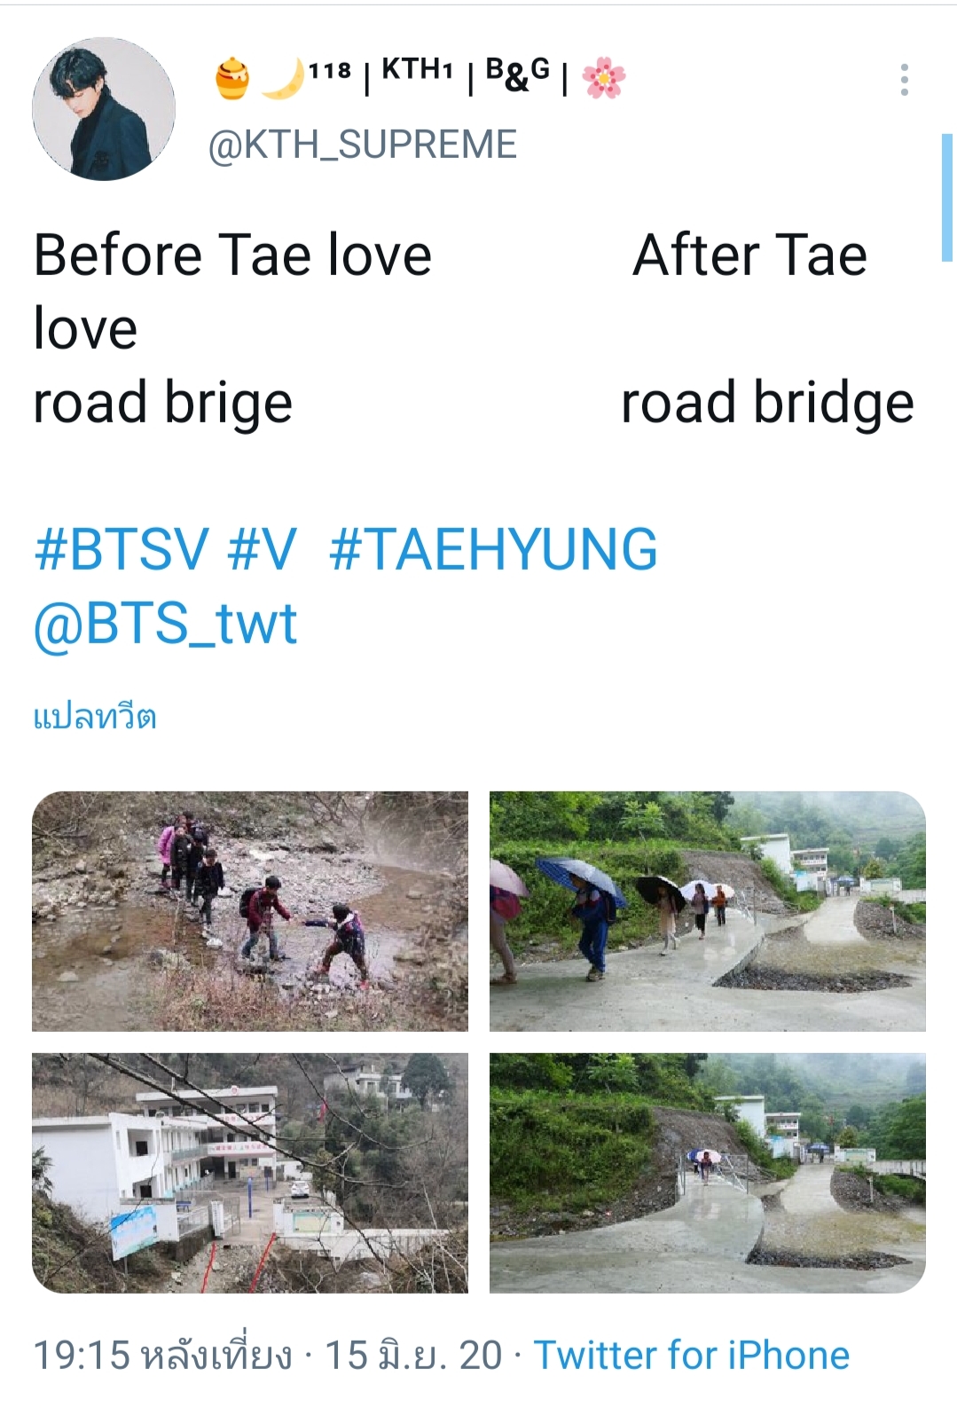
Task: Open the #BTSV hashtag
Action: pos(122,549)
